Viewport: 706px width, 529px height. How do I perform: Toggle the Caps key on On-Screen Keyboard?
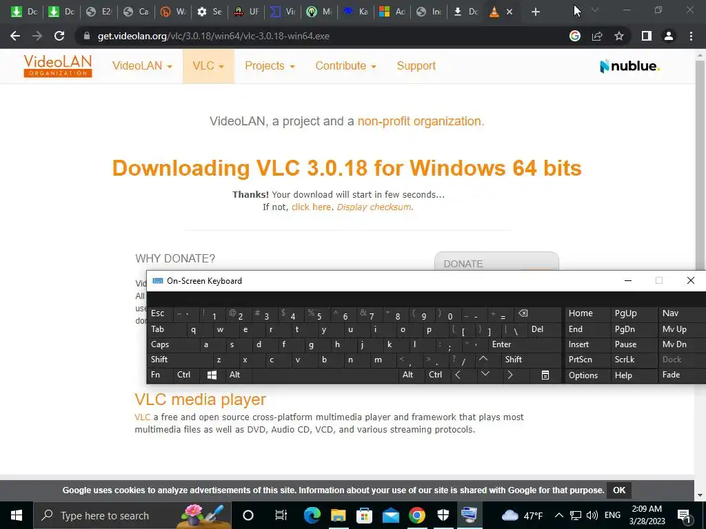[x=173, y=344]
